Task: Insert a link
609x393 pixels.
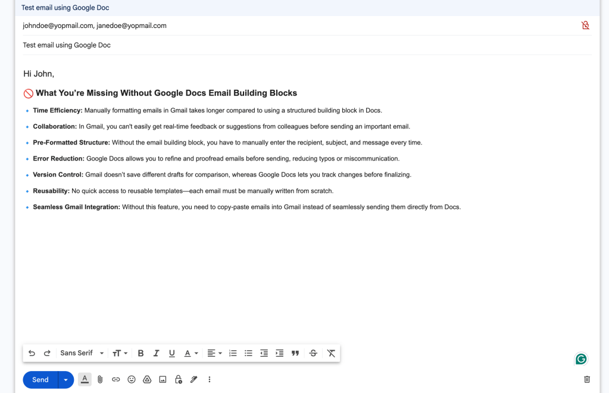Action: (115, 379)
